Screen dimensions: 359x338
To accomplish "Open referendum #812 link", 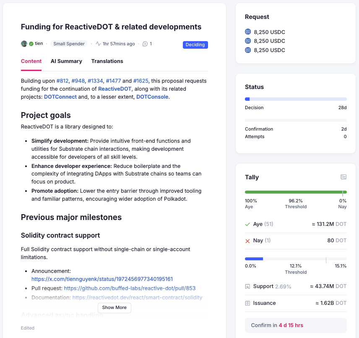I will (x=62, y=81).
